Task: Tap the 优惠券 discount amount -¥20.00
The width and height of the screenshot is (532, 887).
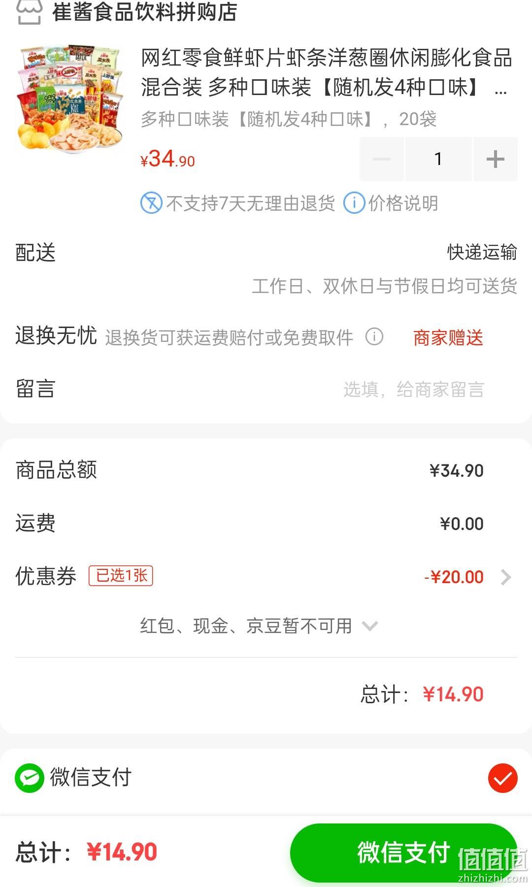Action: click(x=454, y=577)
